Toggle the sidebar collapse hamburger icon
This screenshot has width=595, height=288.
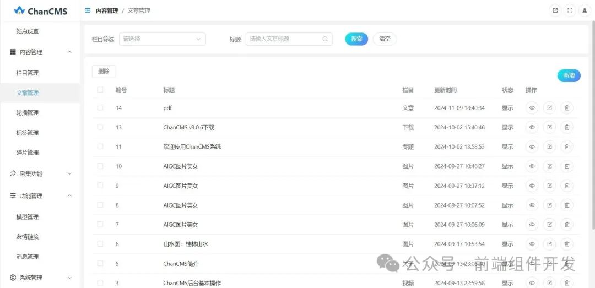coord(88,10)
